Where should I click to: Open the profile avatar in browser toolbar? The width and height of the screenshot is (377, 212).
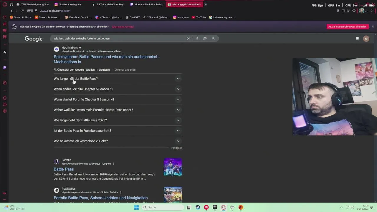pos(361,11)
